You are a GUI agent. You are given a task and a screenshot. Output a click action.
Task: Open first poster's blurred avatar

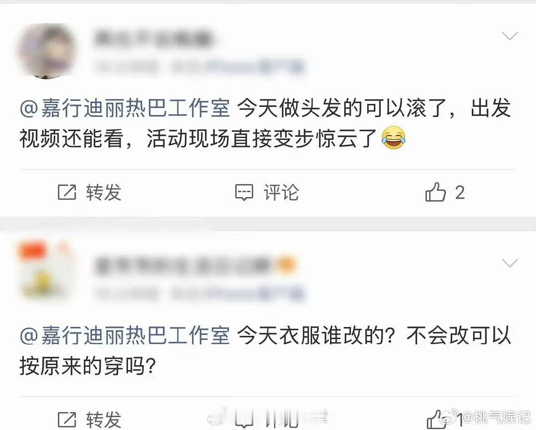pyautogui.click(x=46, y=51)
